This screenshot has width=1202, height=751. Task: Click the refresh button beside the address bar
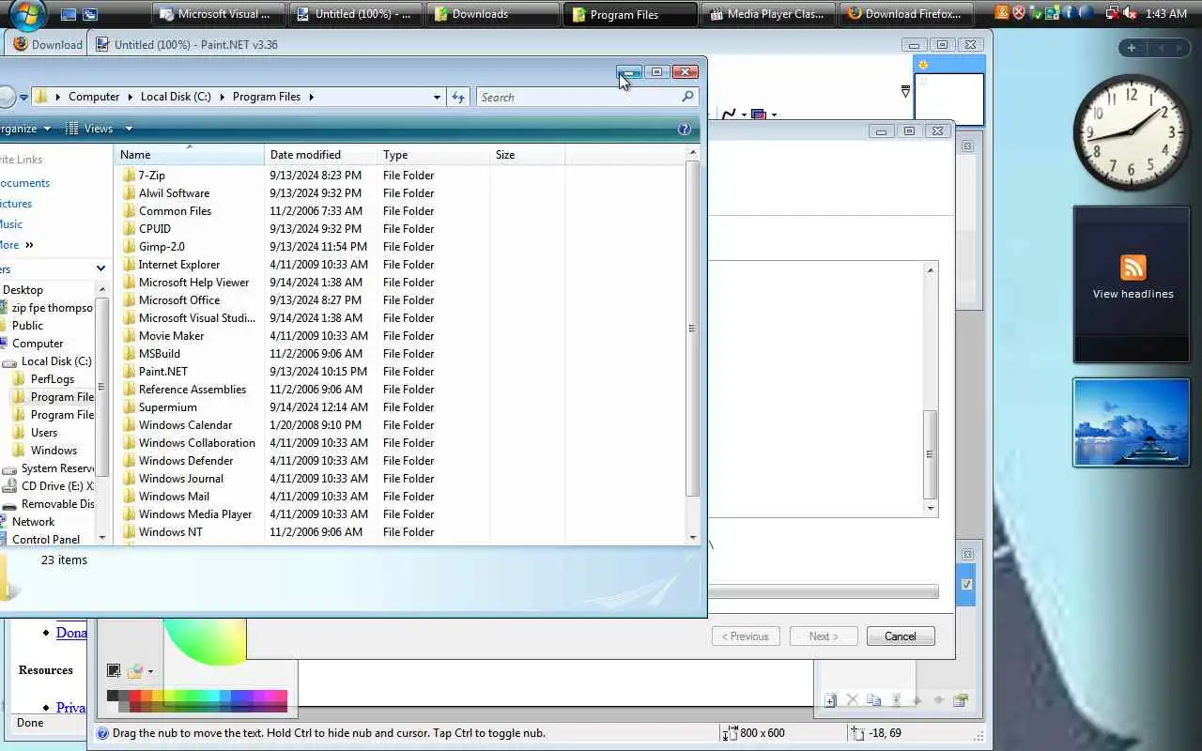458,97
